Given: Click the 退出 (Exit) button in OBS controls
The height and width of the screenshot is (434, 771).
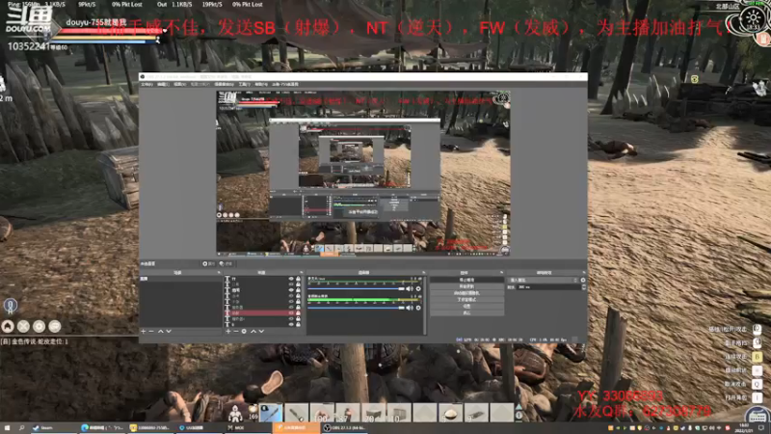Looking at the screenshot, I should [466, 312].
